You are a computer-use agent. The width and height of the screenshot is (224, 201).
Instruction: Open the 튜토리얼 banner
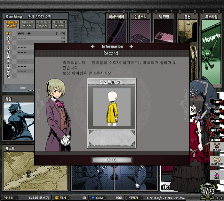click(211, 49)
